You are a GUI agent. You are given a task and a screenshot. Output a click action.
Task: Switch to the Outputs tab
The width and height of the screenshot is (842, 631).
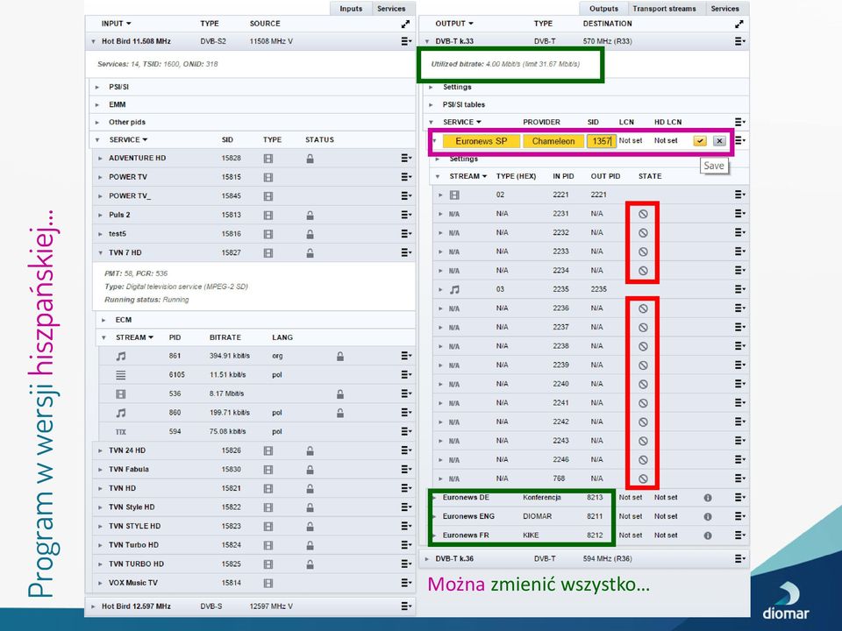click(603, 9)
